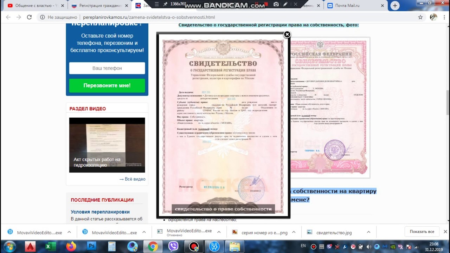450x253 pixels.
Task: Play the 'Акт скрытых работ' video thumbnail
Action: click(107, 145)
